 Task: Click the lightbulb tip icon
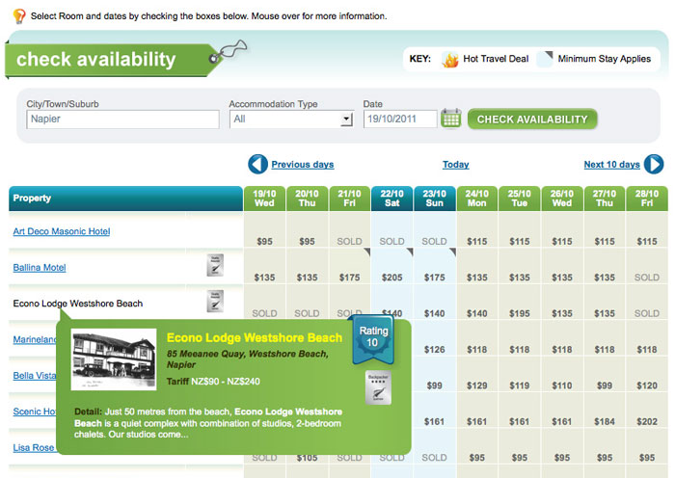(x=19, y=16)
